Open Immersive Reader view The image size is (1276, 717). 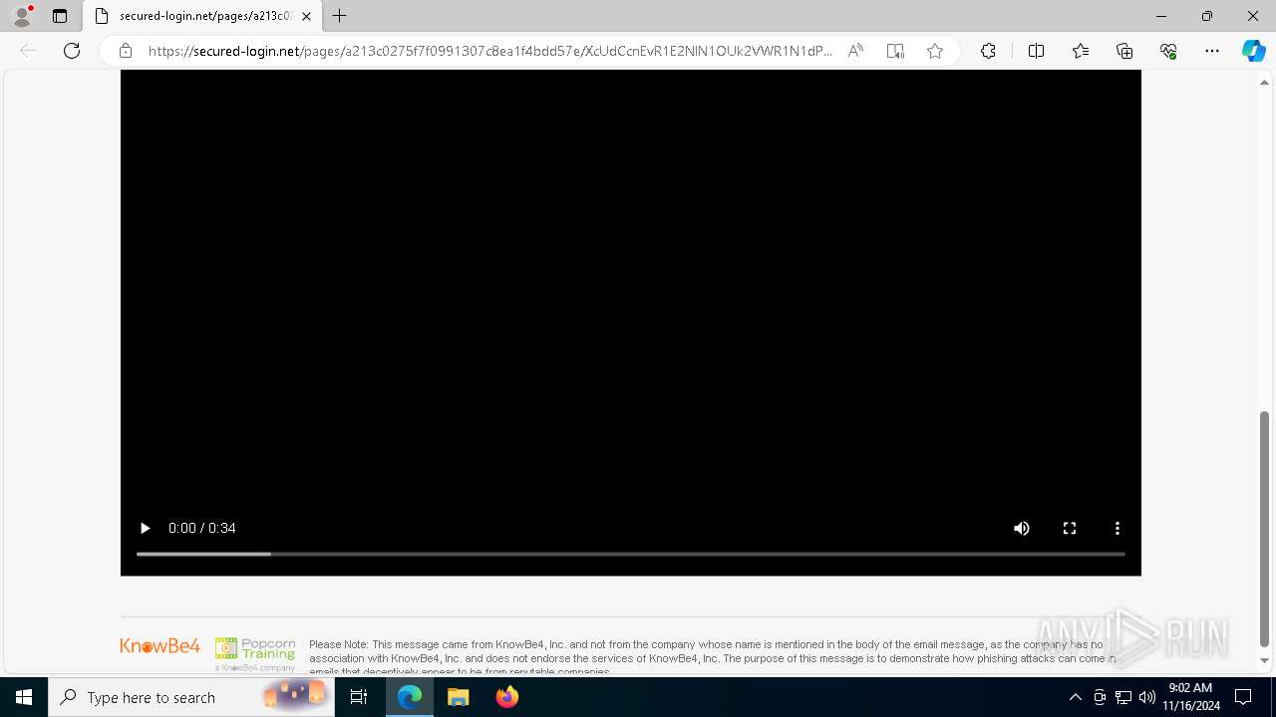(895, 51)
